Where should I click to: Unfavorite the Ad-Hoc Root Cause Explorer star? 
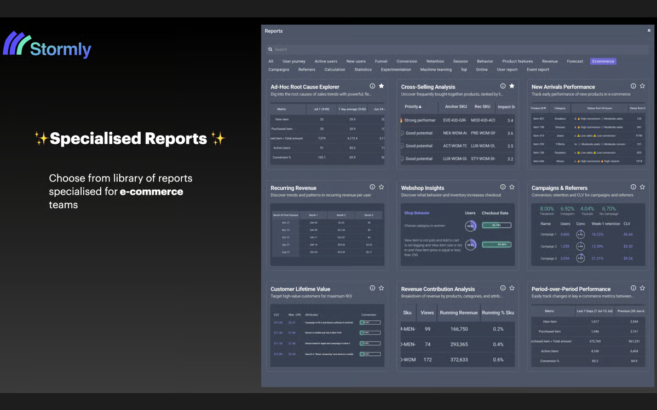[382, 86]
